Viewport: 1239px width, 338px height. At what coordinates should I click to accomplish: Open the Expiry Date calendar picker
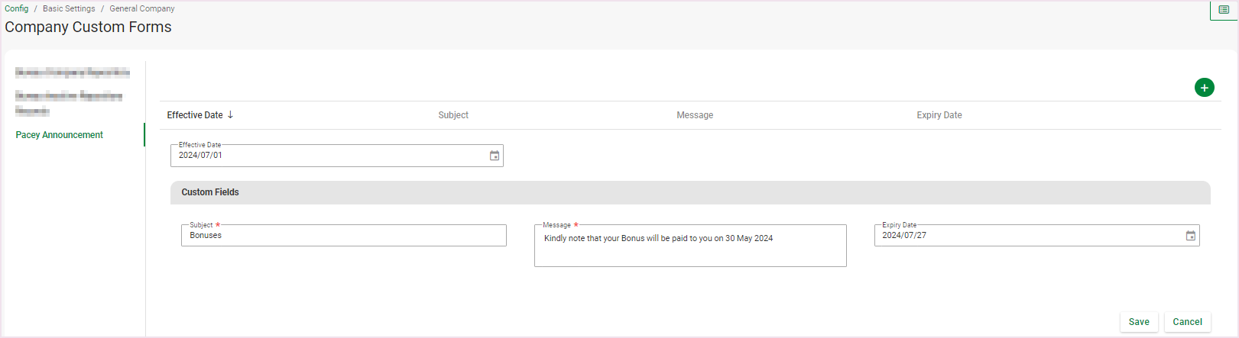point(1190,236)
